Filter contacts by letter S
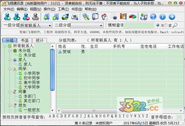Screen dimensions: 185x126 click(x=120, y=116)
